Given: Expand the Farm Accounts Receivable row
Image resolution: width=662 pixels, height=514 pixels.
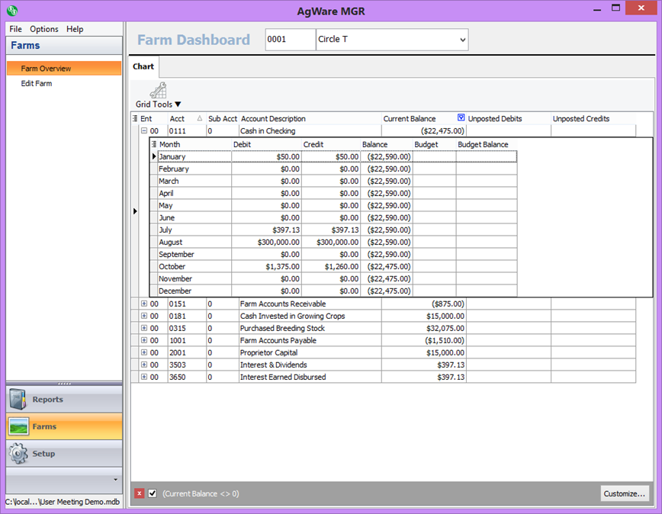Looking at the screenshot, I should (143, 304).
